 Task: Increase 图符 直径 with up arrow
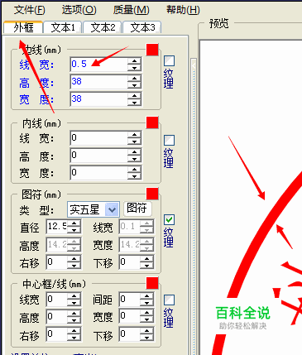point(74,223)
